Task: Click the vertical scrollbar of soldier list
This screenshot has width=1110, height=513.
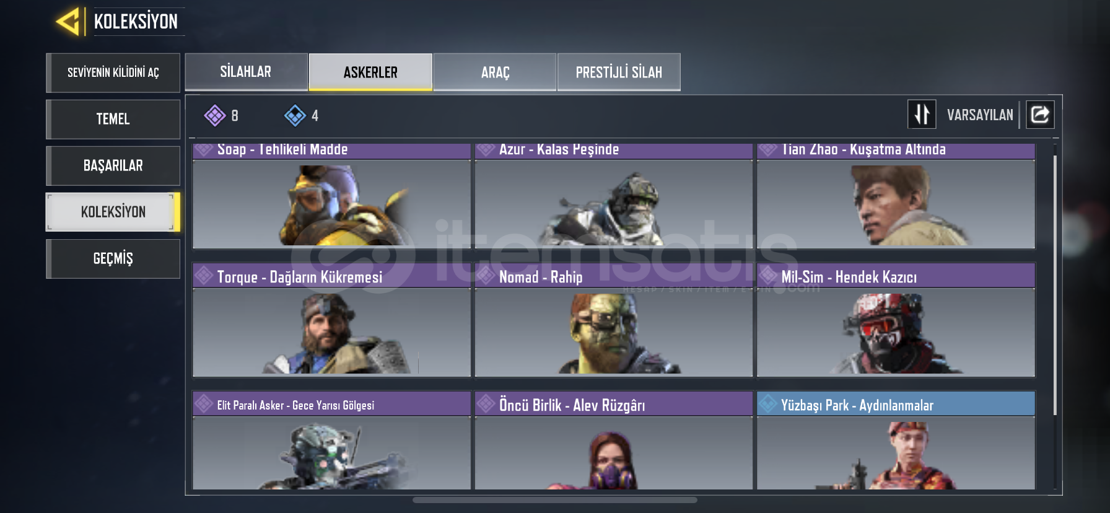Action: (x=1054, y=285)
